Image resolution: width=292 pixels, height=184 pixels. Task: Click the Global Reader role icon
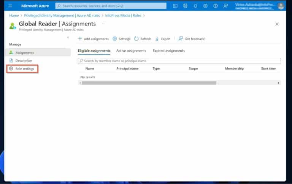pos(13,26)
